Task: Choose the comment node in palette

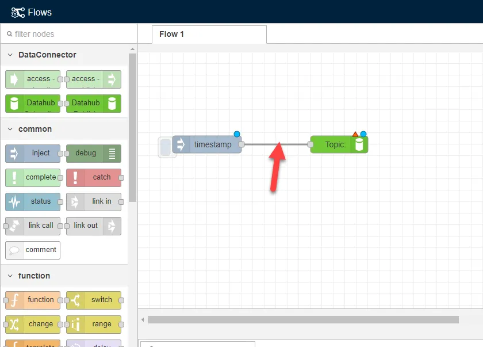Action: 33,250
